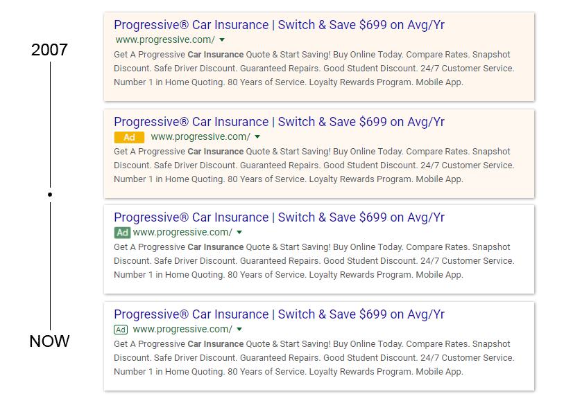564x403 pixels.
Task: Click the yellow Ad badge
Action: 129,137
